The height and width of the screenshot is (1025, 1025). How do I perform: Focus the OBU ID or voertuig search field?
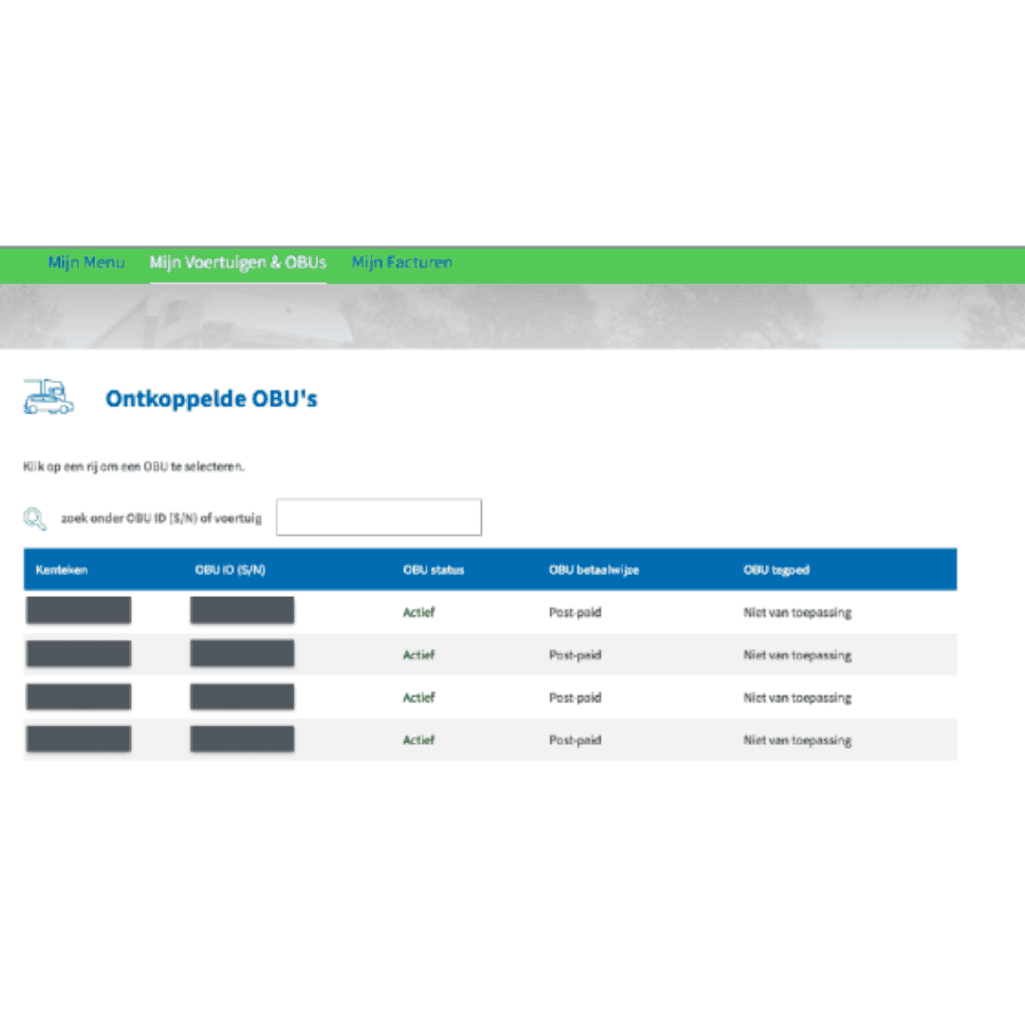[x=379, y=517]
